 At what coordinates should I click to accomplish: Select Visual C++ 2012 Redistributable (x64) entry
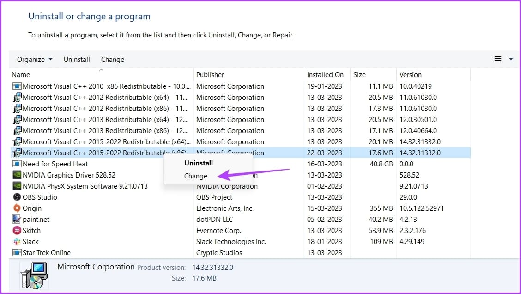coord(105,98)
